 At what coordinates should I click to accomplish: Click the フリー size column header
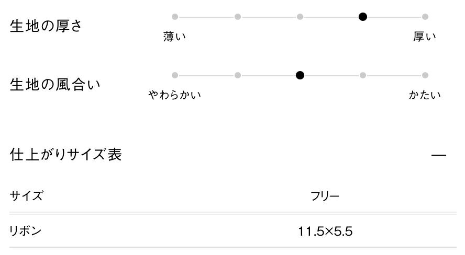[x=325, y=197]
